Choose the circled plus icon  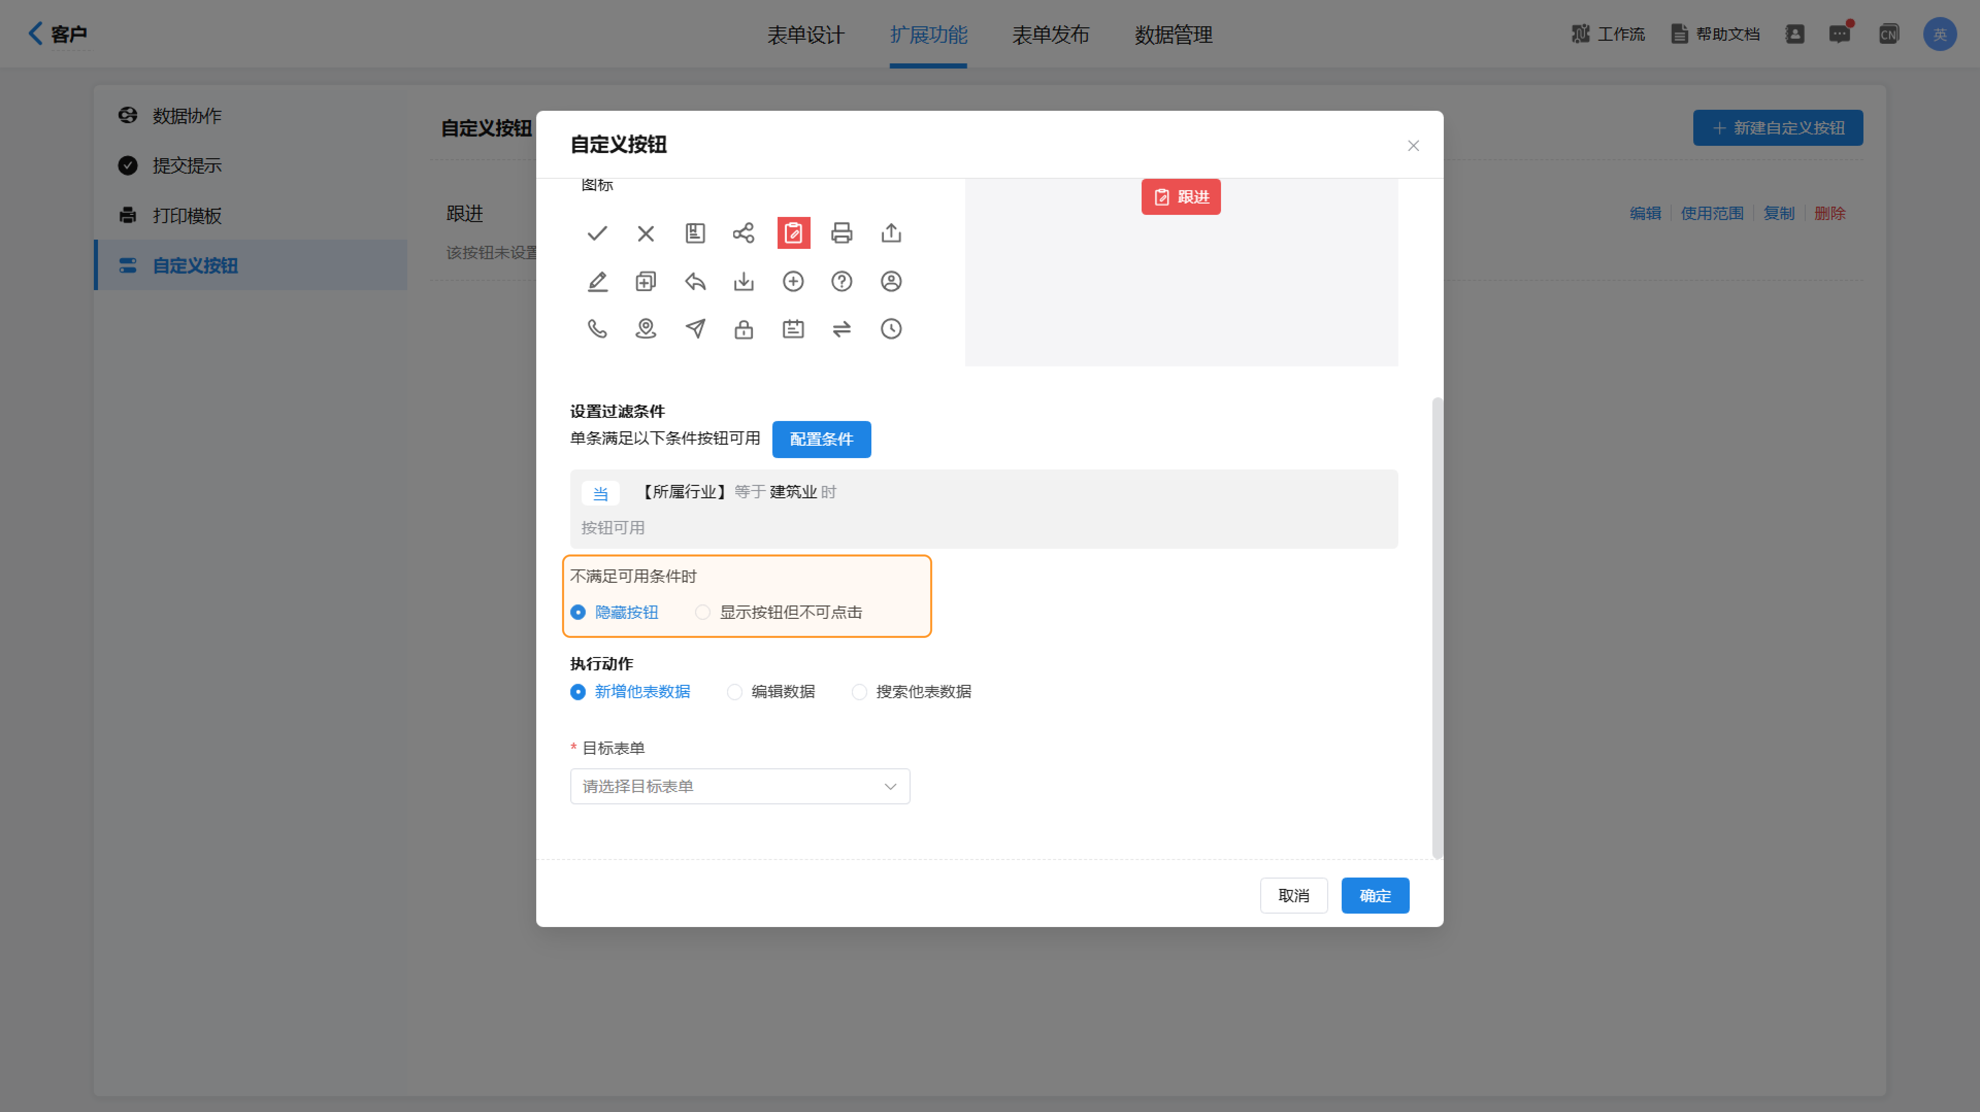click(x=793, y=281)
